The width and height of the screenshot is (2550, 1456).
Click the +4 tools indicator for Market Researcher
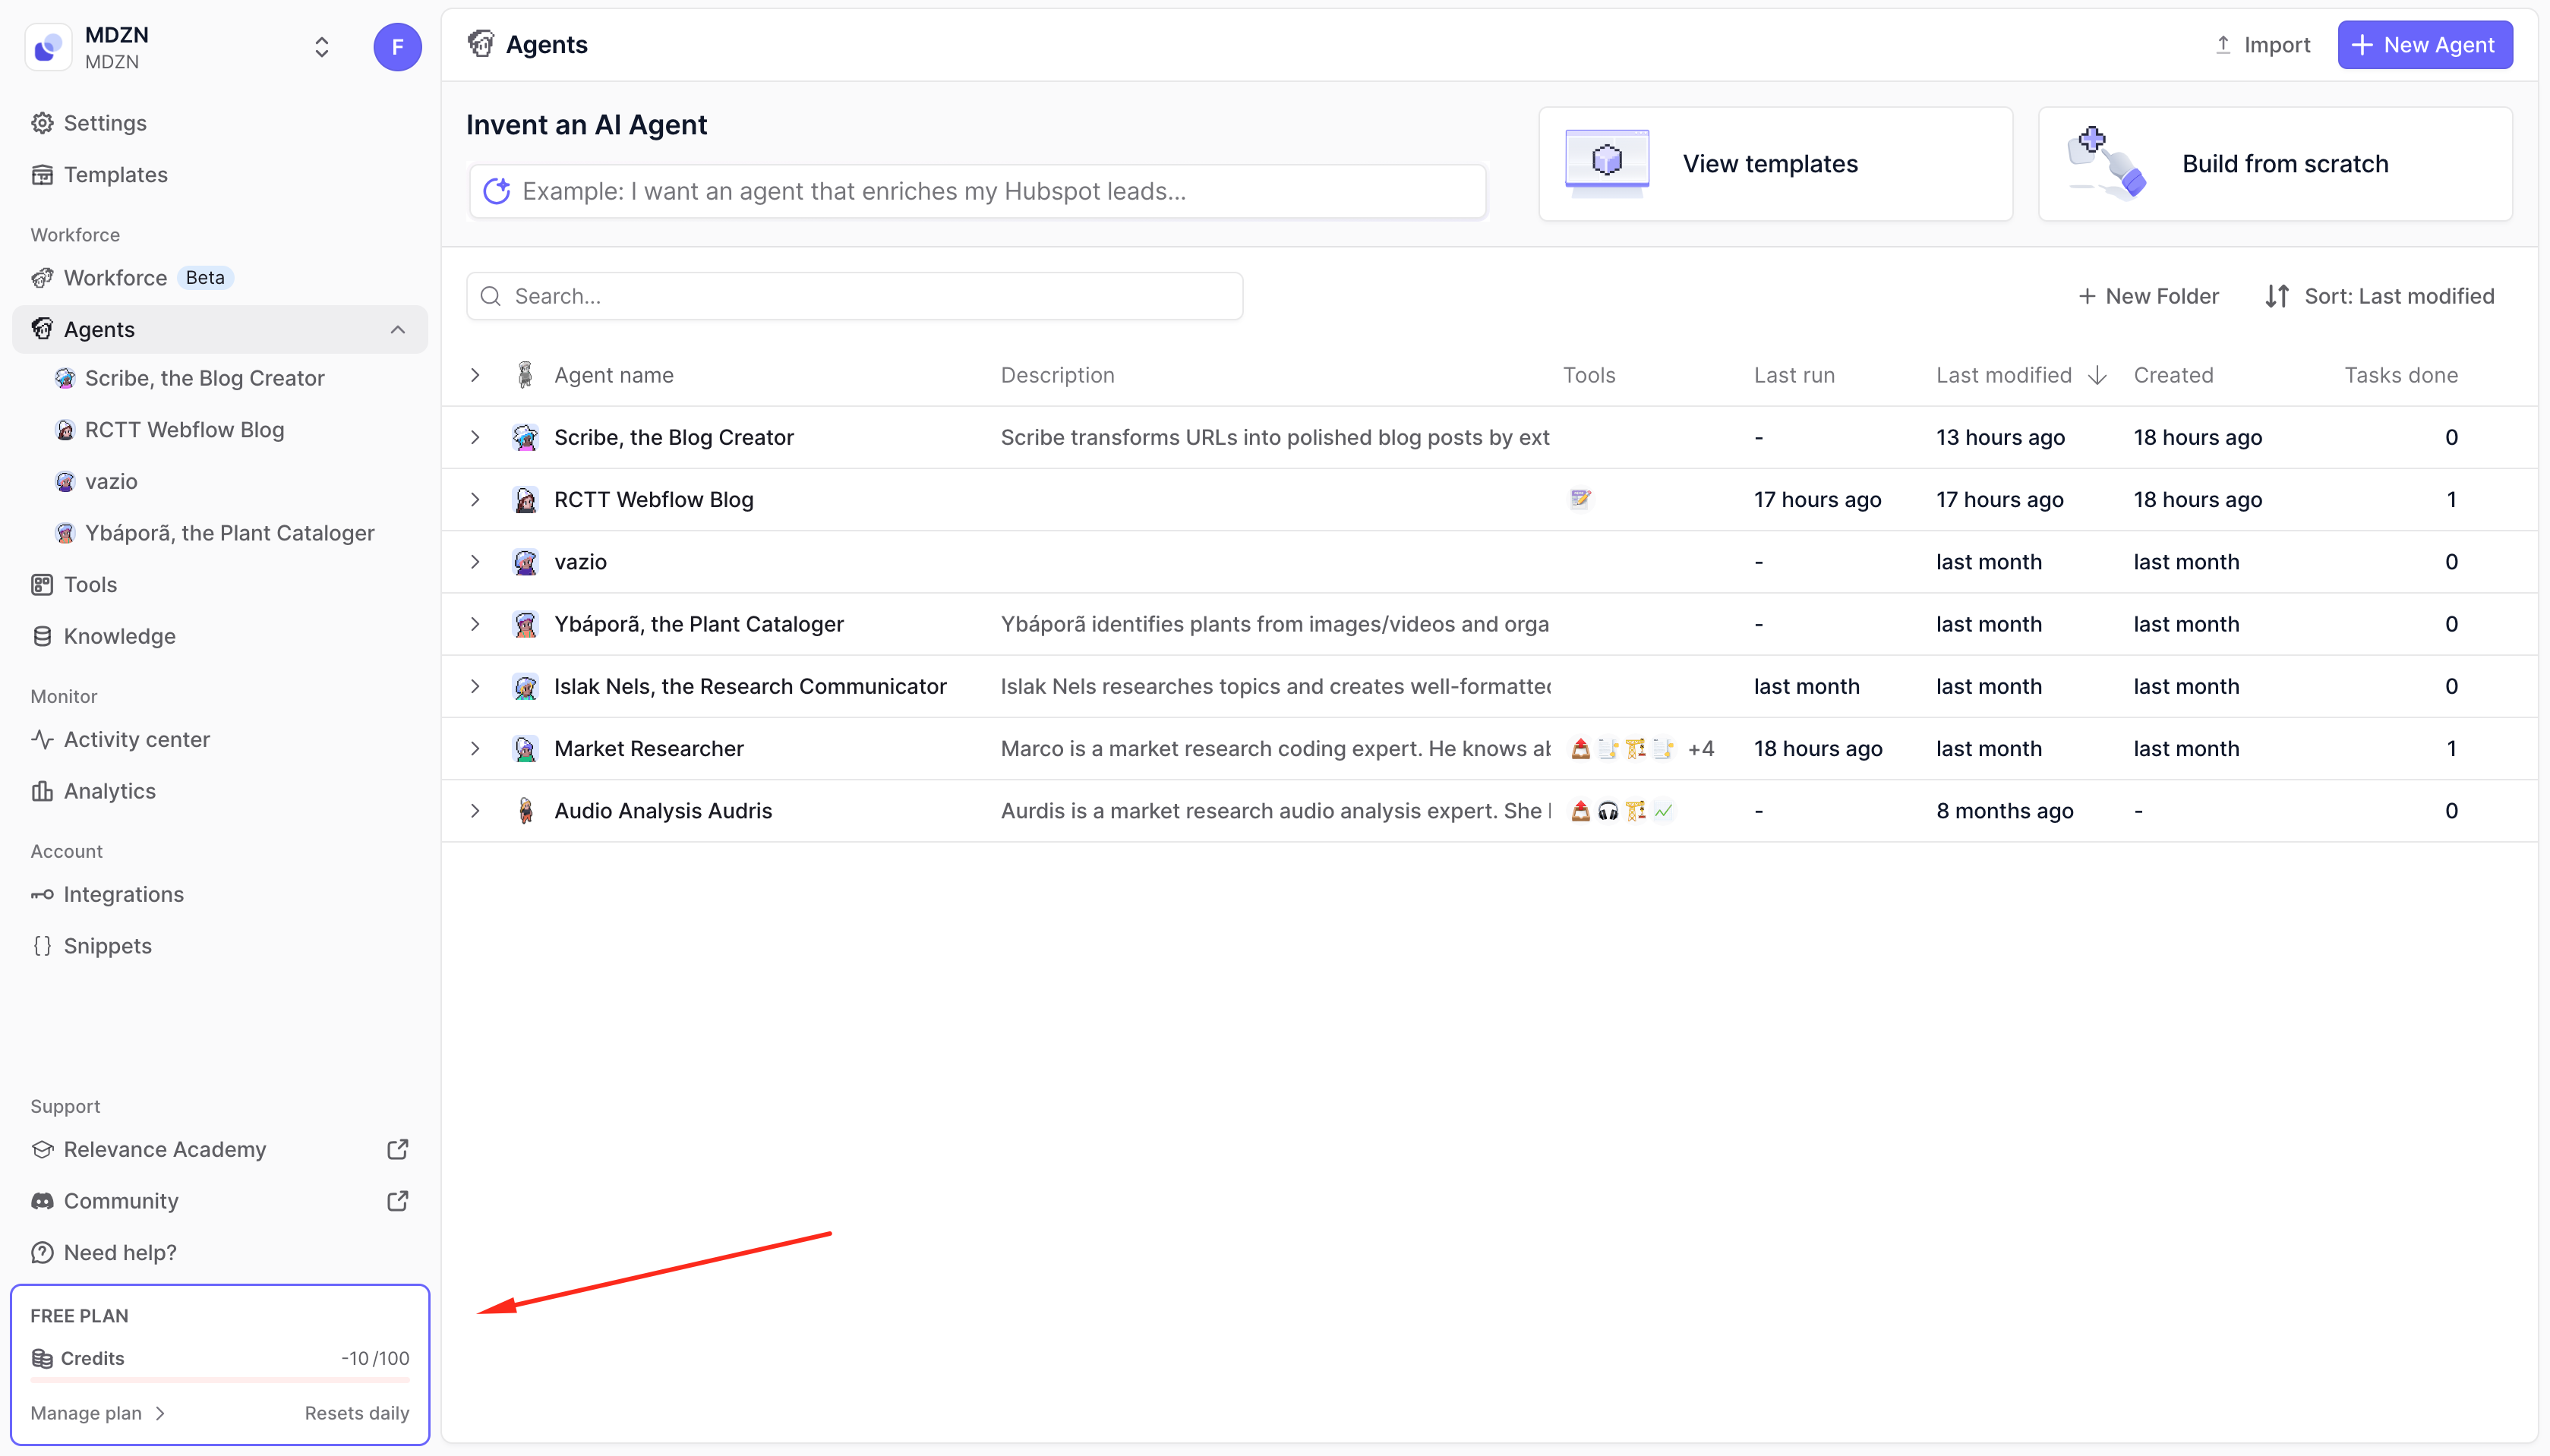click(x=1700, y=748)
